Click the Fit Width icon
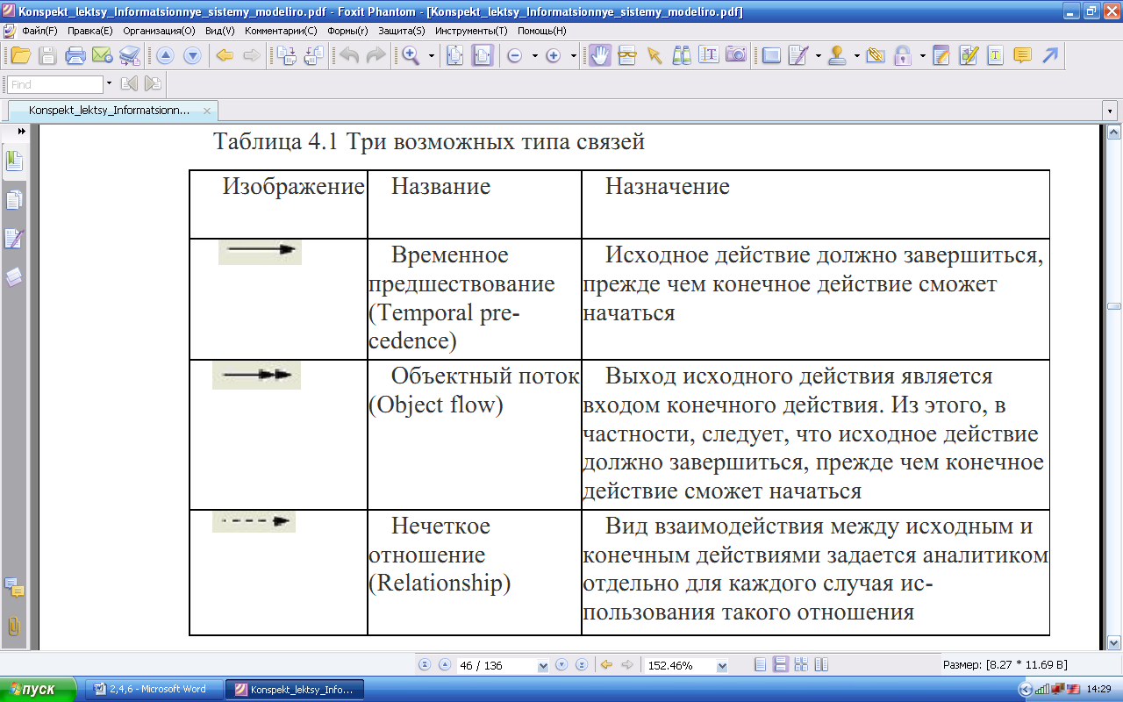 pos(483,55)
